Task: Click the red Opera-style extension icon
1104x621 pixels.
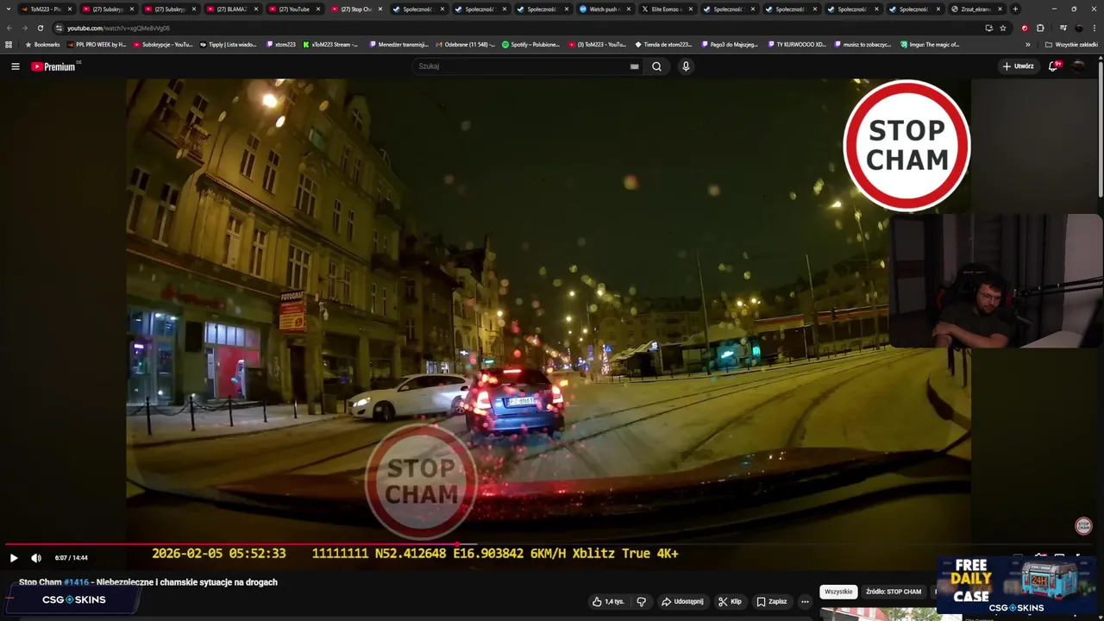Action: (1025, 28)
